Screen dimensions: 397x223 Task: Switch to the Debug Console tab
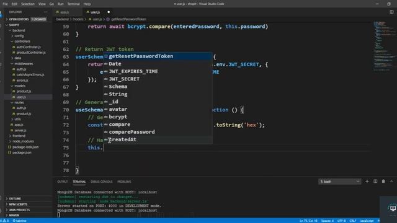click(102, 181)
